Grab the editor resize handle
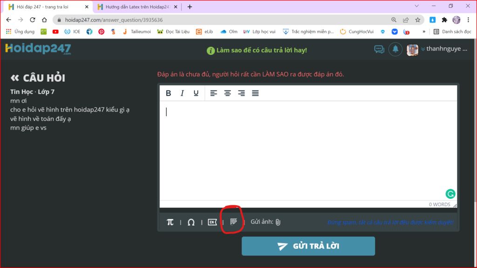The height and width of the screenshot is (268, 477). tap(455, 206)
